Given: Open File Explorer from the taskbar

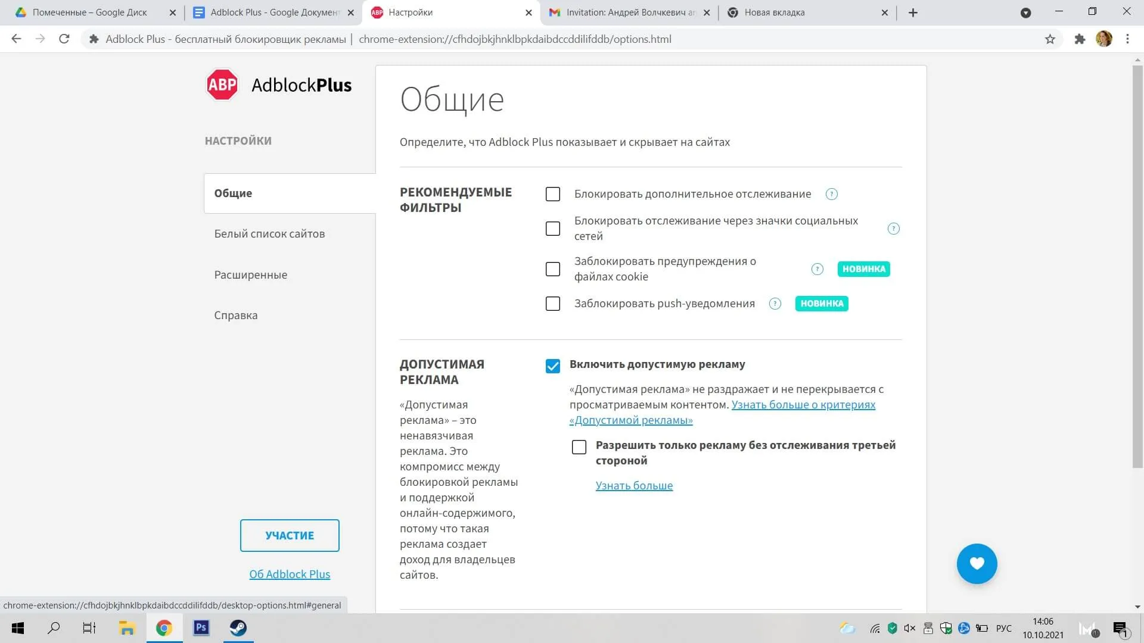Looking at the screenshot, I should 126,628.
